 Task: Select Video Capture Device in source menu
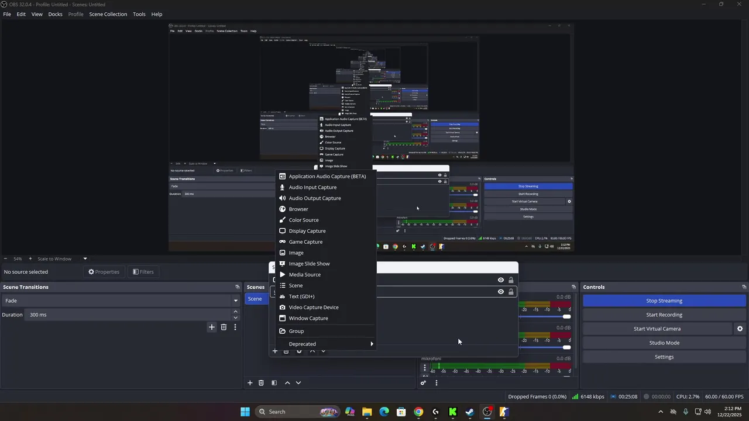326,307
